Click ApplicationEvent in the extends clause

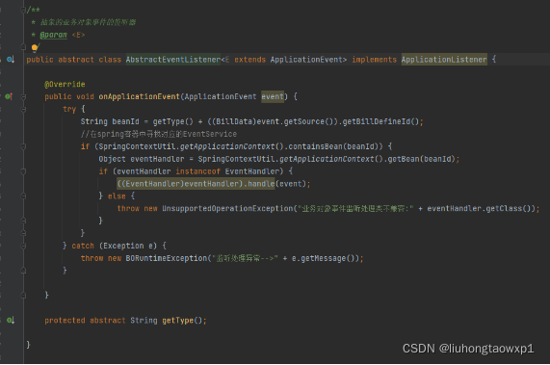(306, 60)
